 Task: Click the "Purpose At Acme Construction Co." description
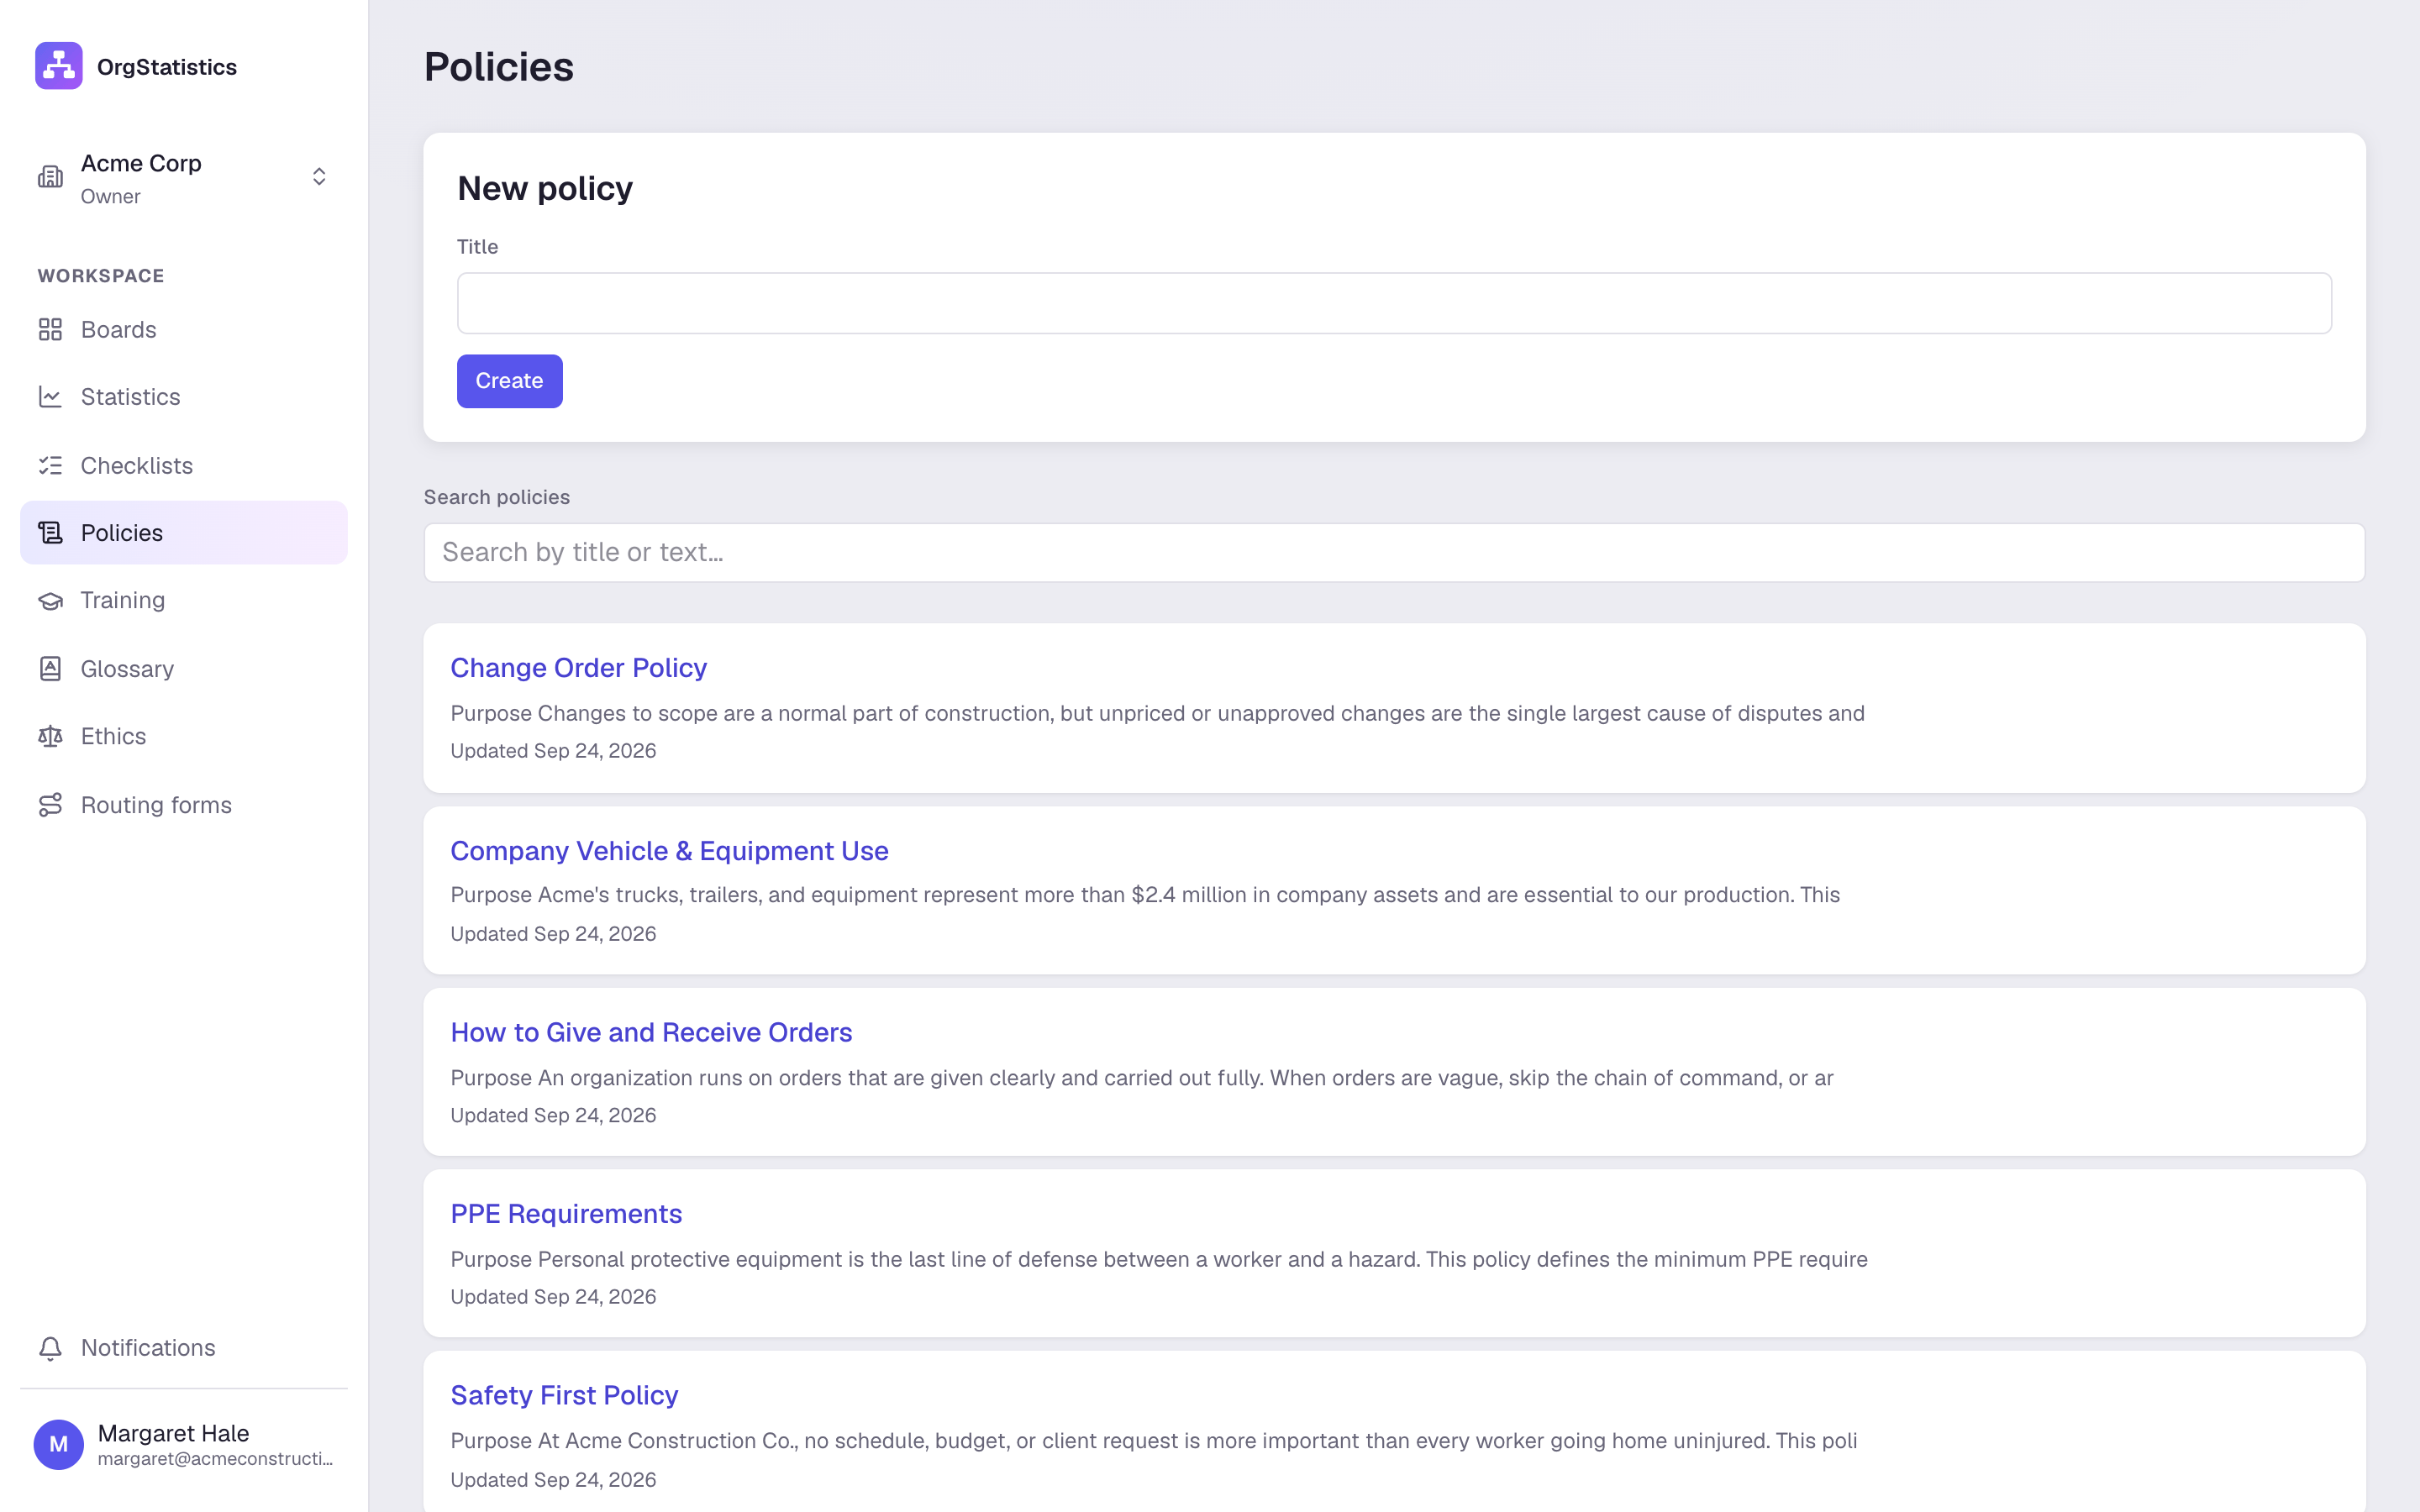(1154, 1441)
